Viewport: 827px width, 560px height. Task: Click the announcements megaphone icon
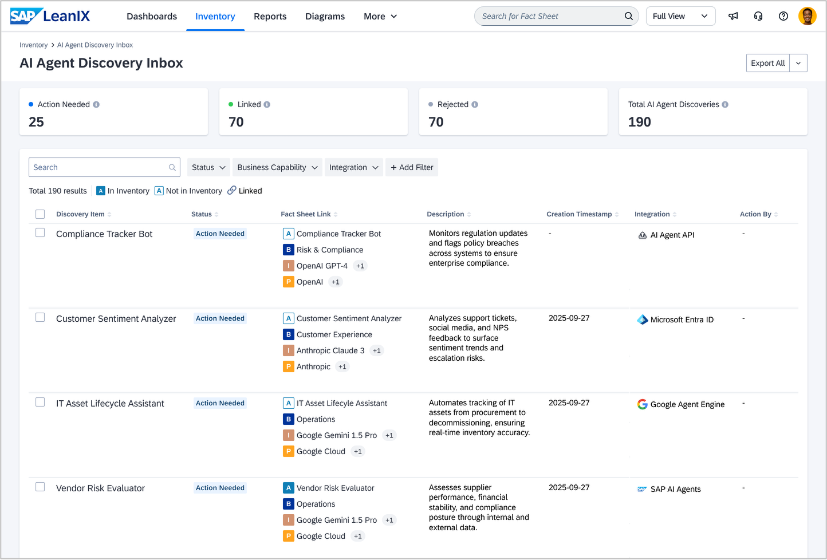(x=733, y=16)
